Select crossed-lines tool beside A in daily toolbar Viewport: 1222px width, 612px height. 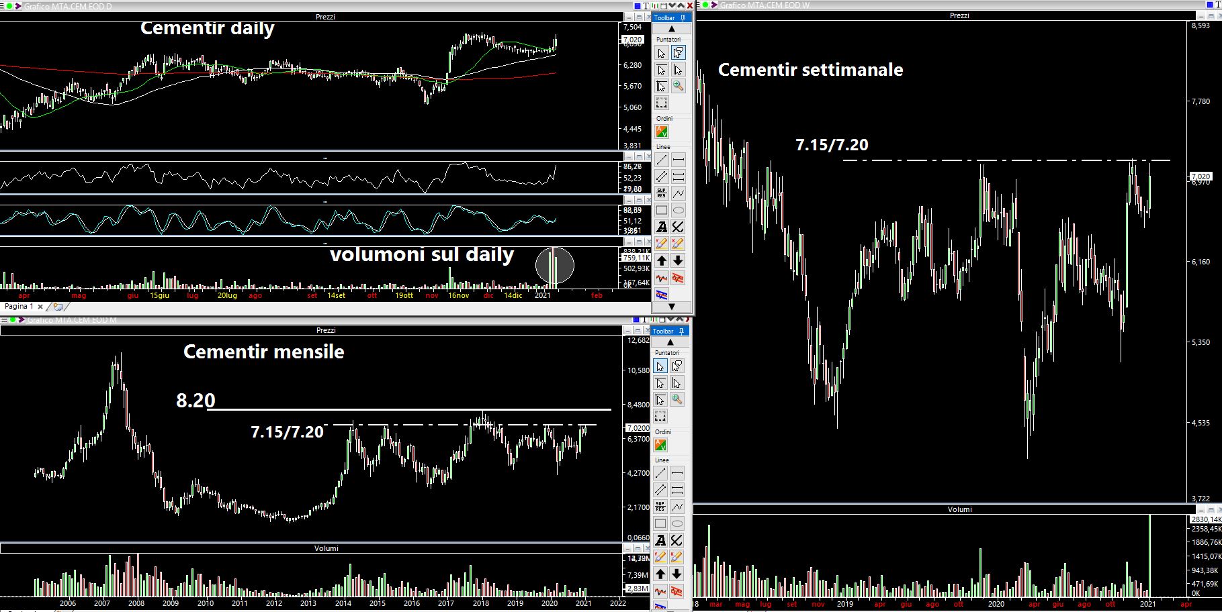(x=678, y=227)
